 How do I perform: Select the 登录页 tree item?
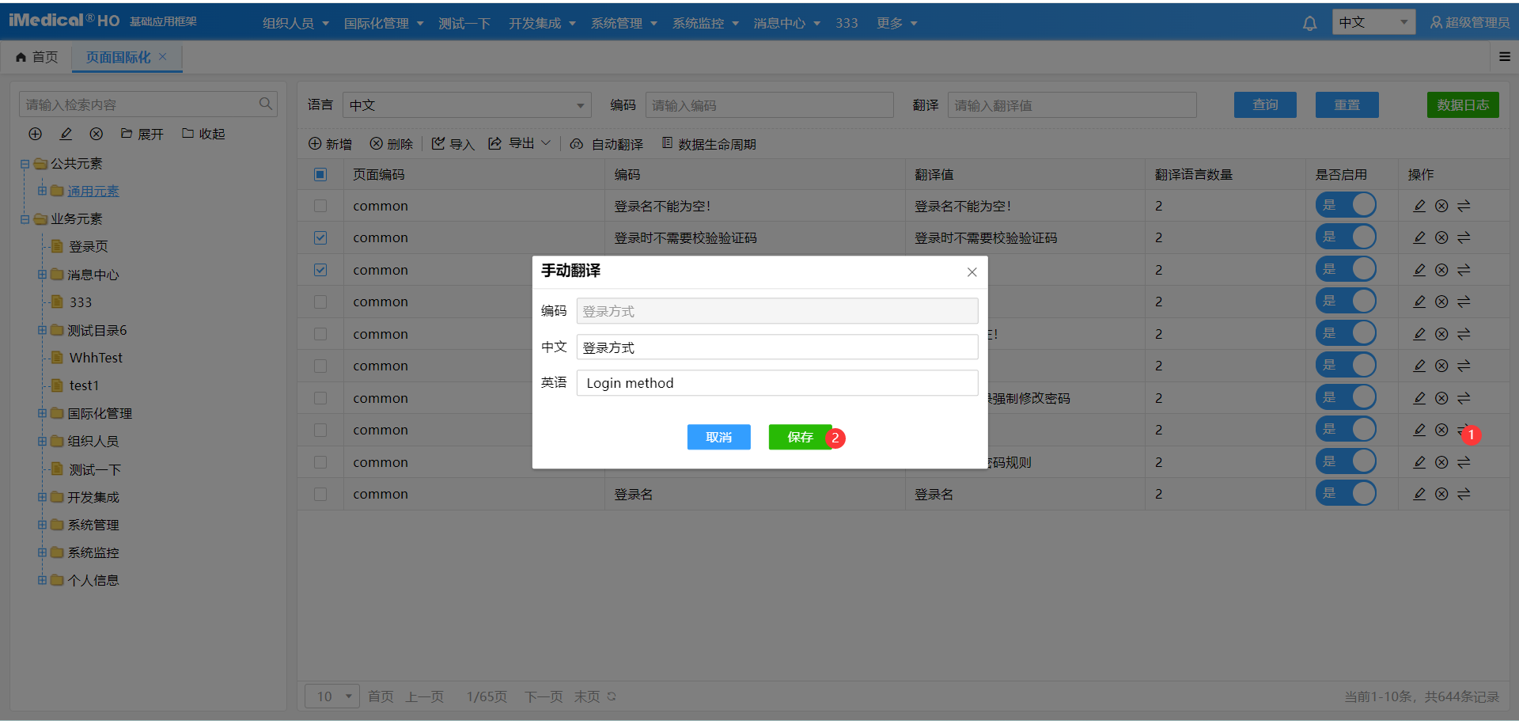tap(89, 247)
